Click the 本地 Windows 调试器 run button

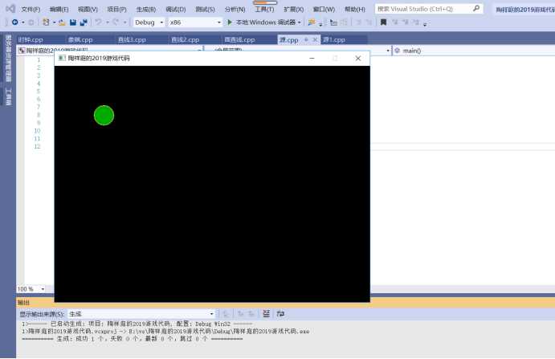tap(263, 22)
